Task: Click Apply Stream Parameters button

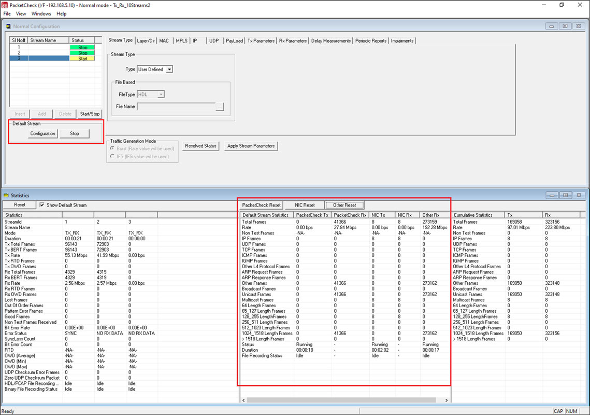Action: click(x=251, y=146)
